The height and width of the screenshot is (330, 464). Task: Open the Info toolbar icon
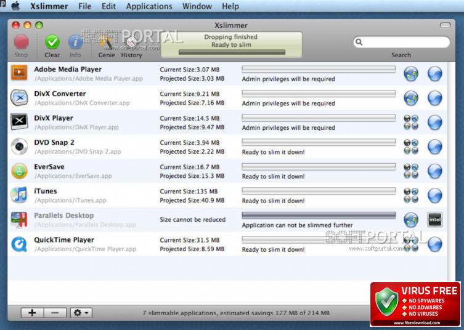point(75,42)
